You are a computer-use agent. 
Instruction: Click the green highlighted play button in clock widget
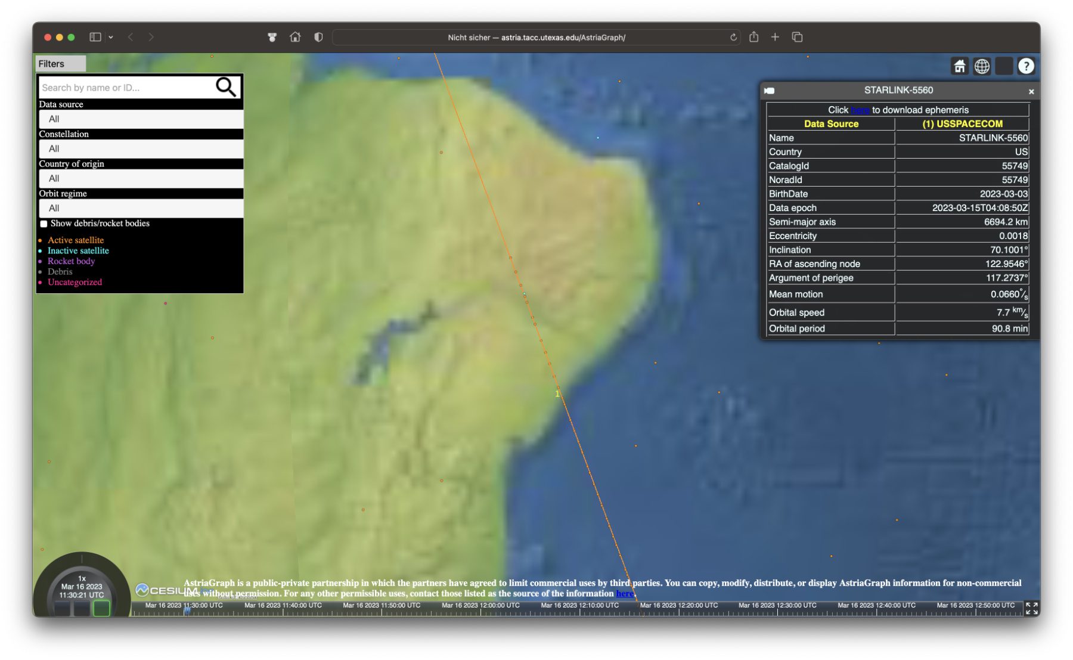click(x=101, y=608)
